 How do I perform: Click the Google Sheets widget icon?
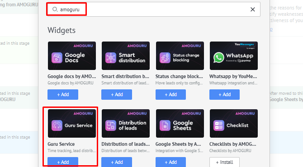click(165, 125)
